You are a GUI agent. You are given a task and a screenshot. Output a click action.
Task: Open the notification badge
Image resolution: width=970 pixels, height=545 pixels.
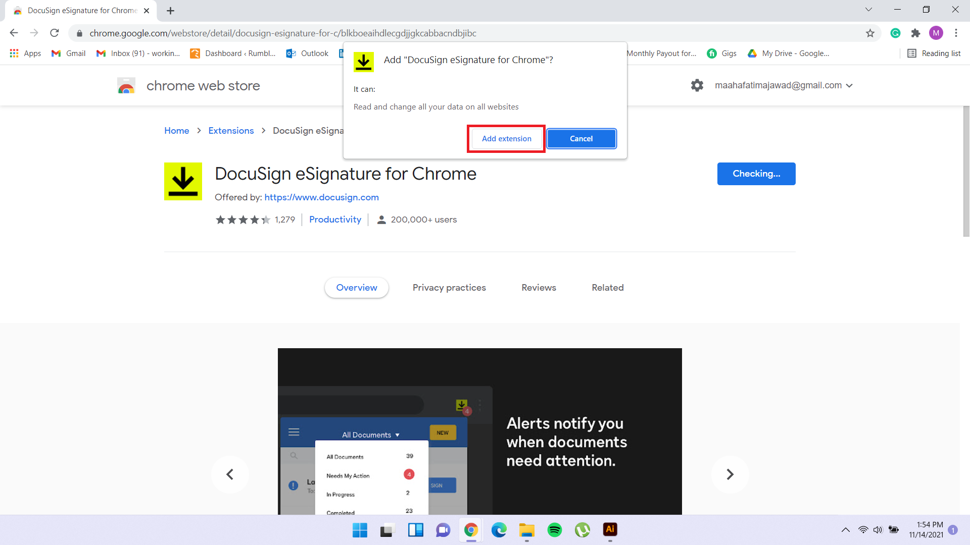tap(953, 530)
